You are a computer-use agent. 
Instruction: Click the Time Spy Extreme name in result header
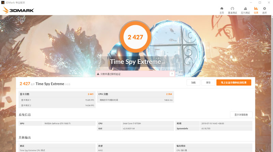click(x=50, y=84)
